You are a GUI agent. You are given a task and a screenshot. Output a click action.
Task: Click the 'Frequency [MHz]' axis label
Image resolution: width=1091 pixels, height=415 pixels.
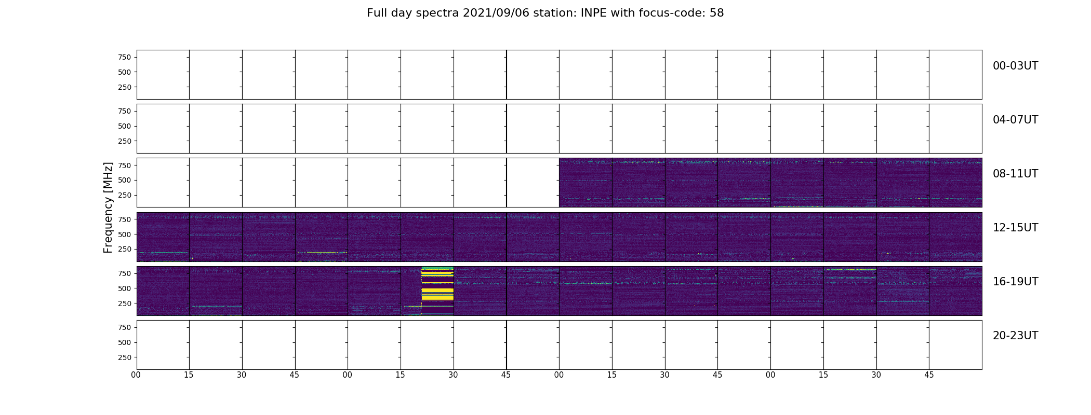click(108, 208)
